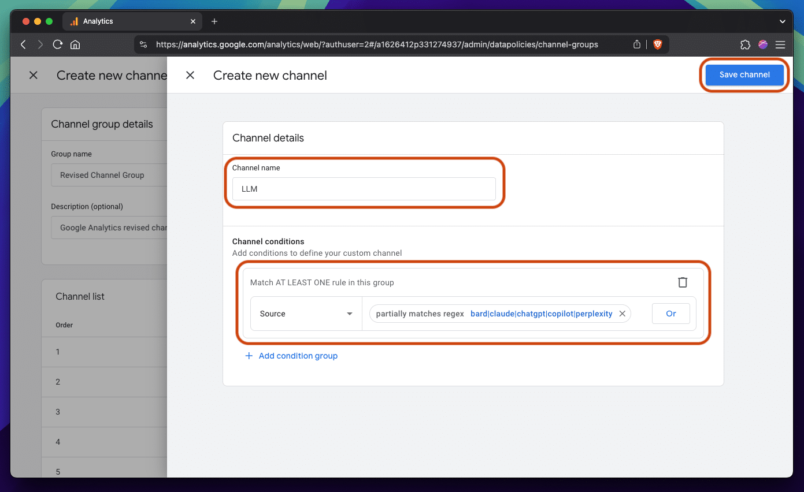Reload the page

coord(57,44)
